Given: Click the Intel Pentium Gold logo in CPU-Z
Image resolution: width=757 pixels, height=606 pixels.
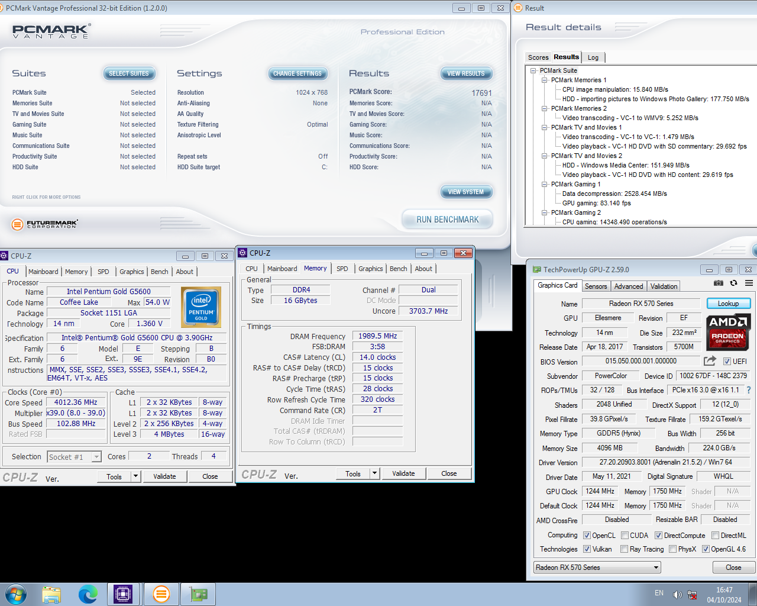Looking at the screenshot, I should pyautogui.click(x=201, y=307).
